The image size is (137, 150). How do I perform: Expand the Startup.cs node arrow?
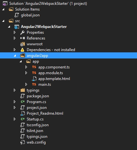coord(15,119)
